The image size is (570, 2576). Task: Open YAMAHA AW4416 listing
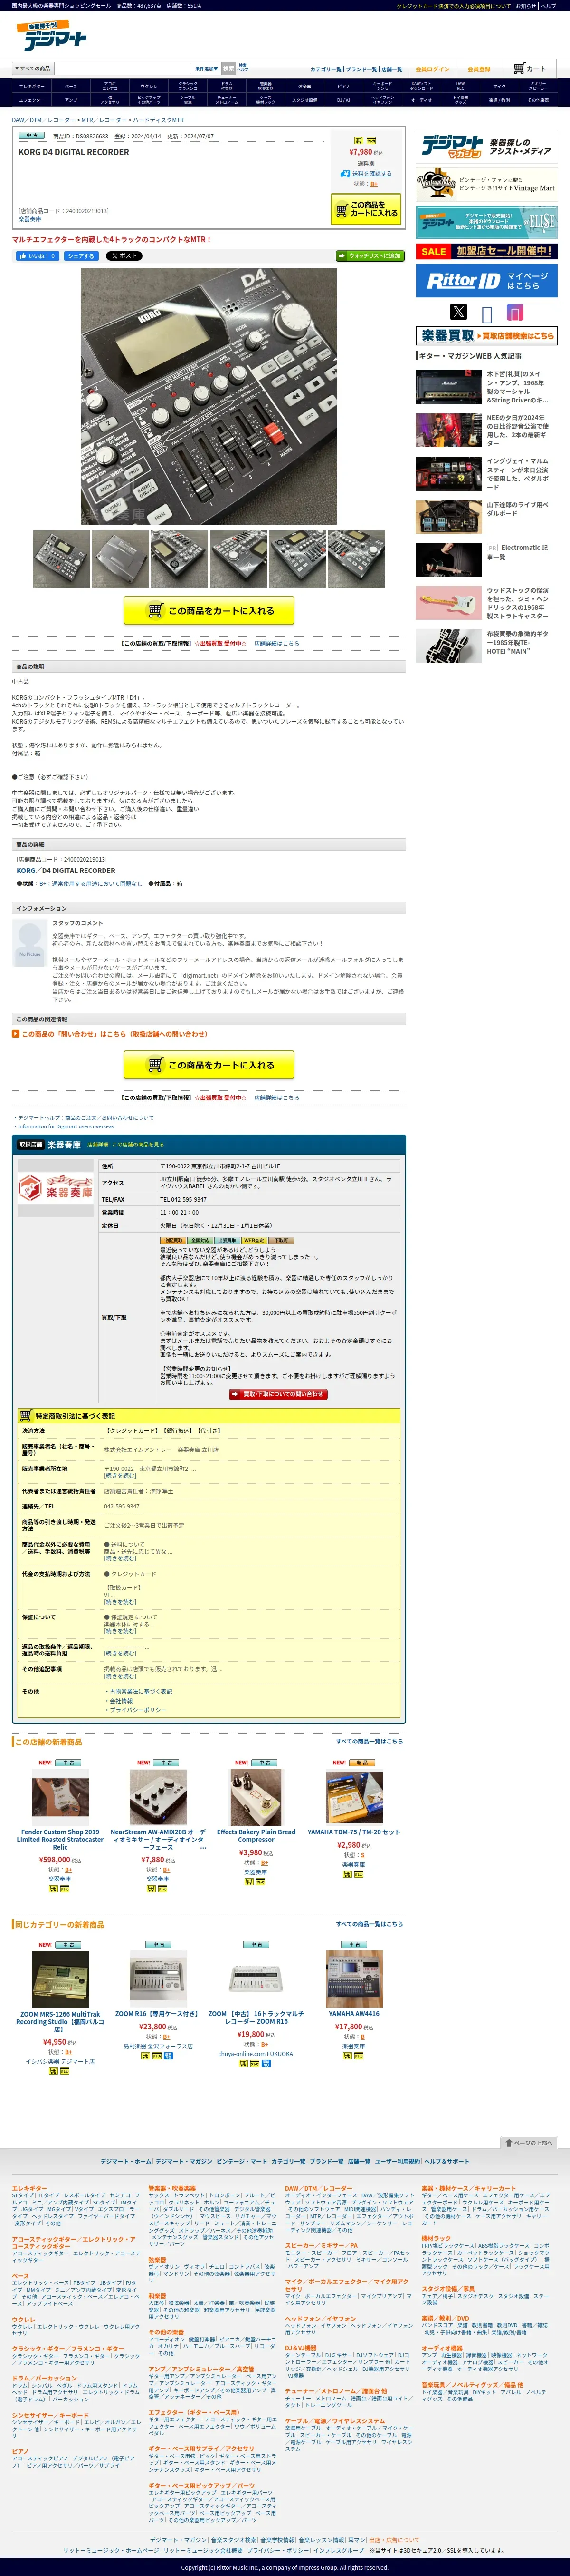tap(353, 2014)
